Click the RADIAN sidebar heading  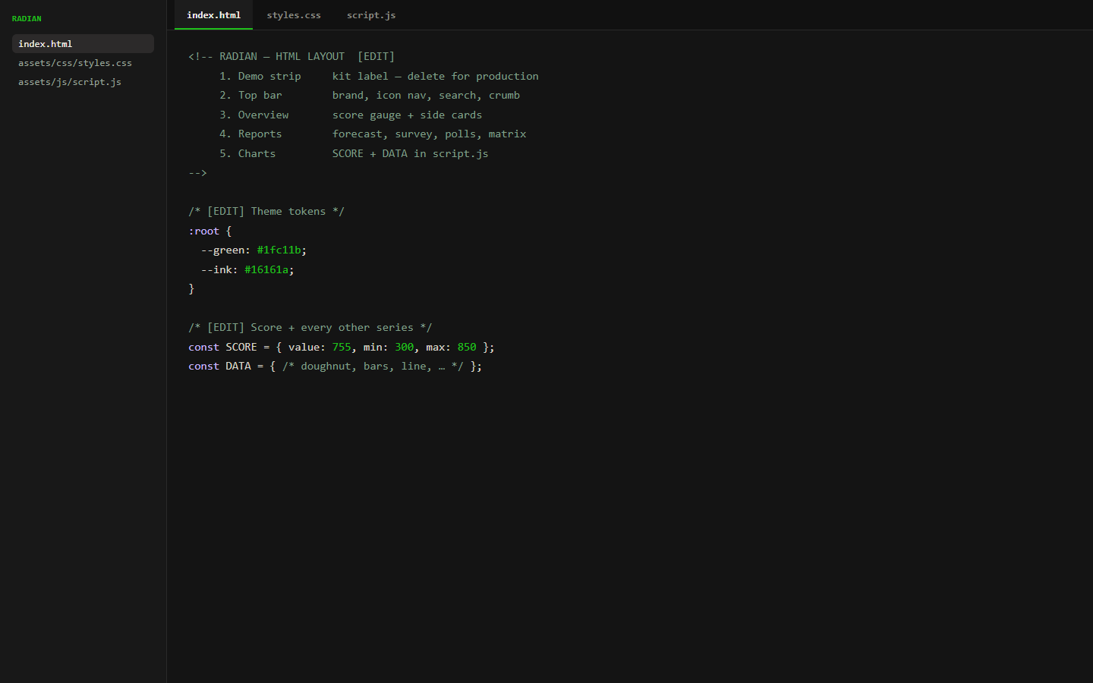pyautogui.click(x=27, y=18)
